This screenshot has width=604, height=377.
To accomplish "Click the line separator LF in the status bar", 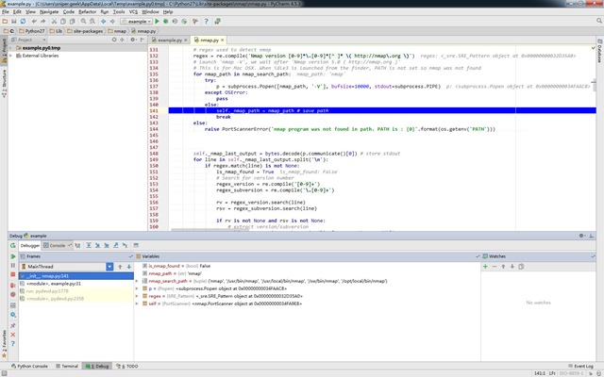I will coord(552,373).
